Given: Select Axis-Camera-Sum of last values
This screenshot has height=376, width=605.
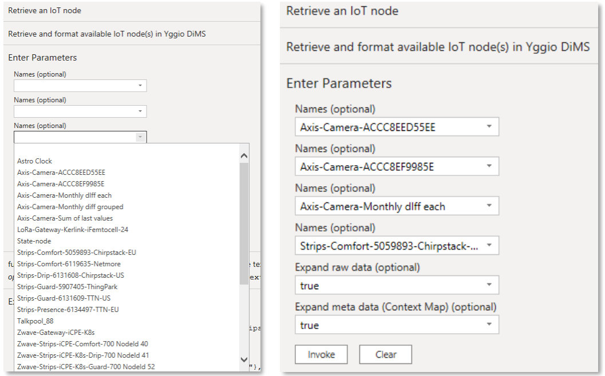Looking at the screenshot, I should tap(65, 218).
